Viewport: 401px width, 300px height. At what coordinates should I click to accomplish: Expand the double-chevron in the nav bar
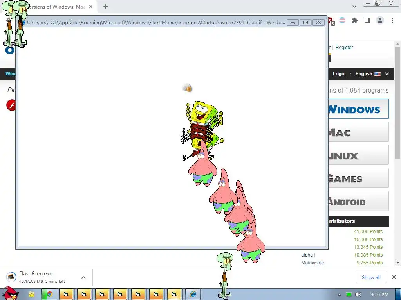(387, 74)
